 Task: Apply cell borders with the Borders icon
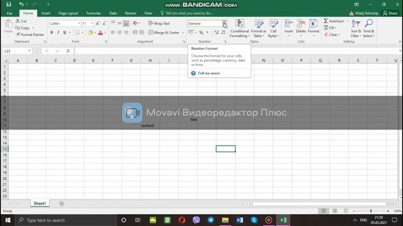pyautogui.click(x=77, y=33)
